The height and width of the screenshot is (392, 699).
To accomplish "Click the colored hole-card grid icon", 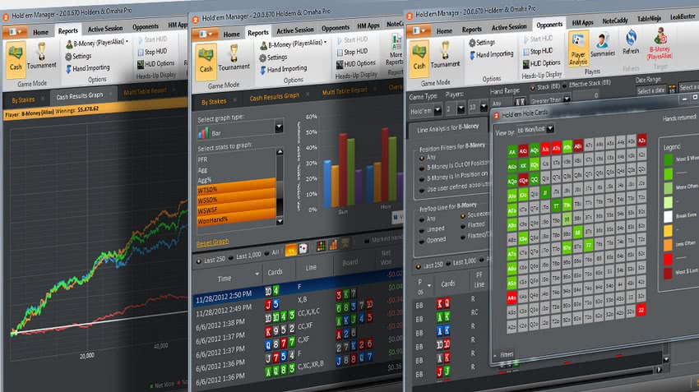I will pos(321,246).
